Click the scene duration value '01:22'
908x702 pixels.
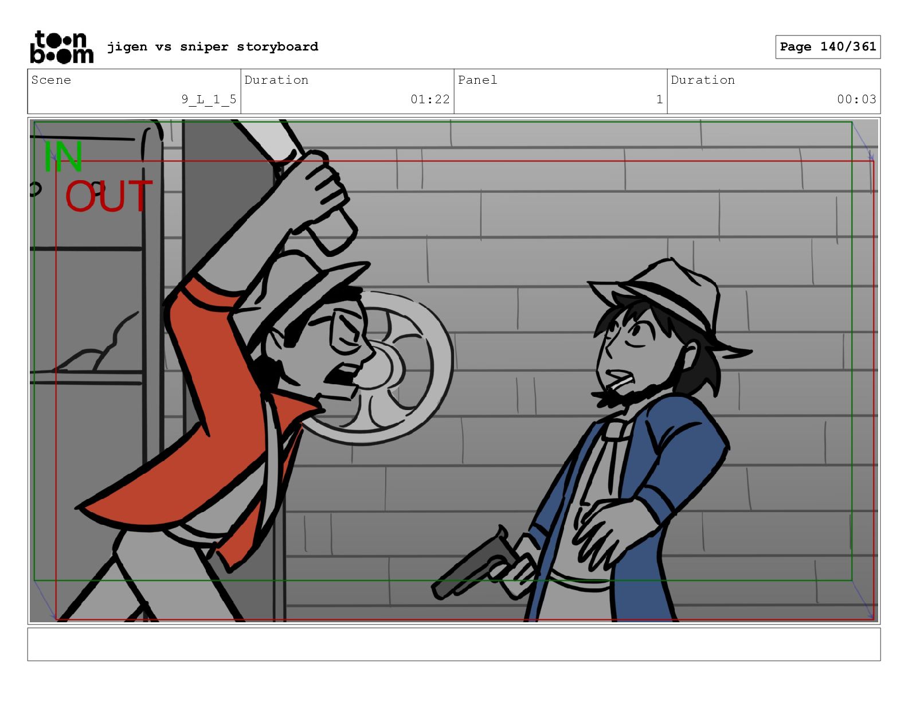[x=430, y=99]
